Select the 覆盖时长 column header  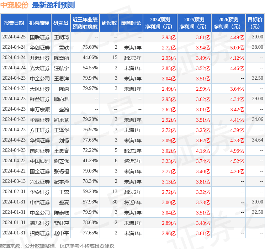[x=131, y=23]
